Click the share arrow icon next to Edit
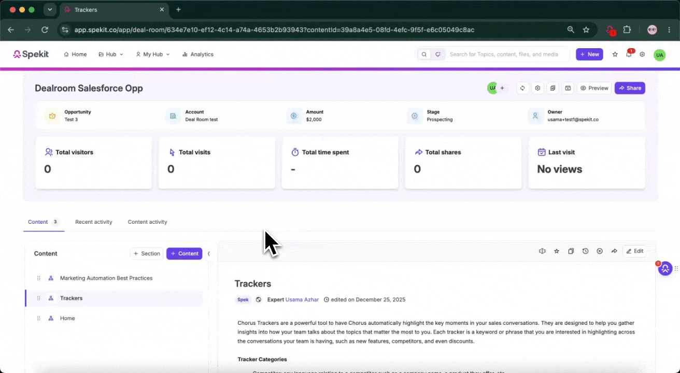The height and width of the screenshot is (373, 680). (x=614, y=251)
